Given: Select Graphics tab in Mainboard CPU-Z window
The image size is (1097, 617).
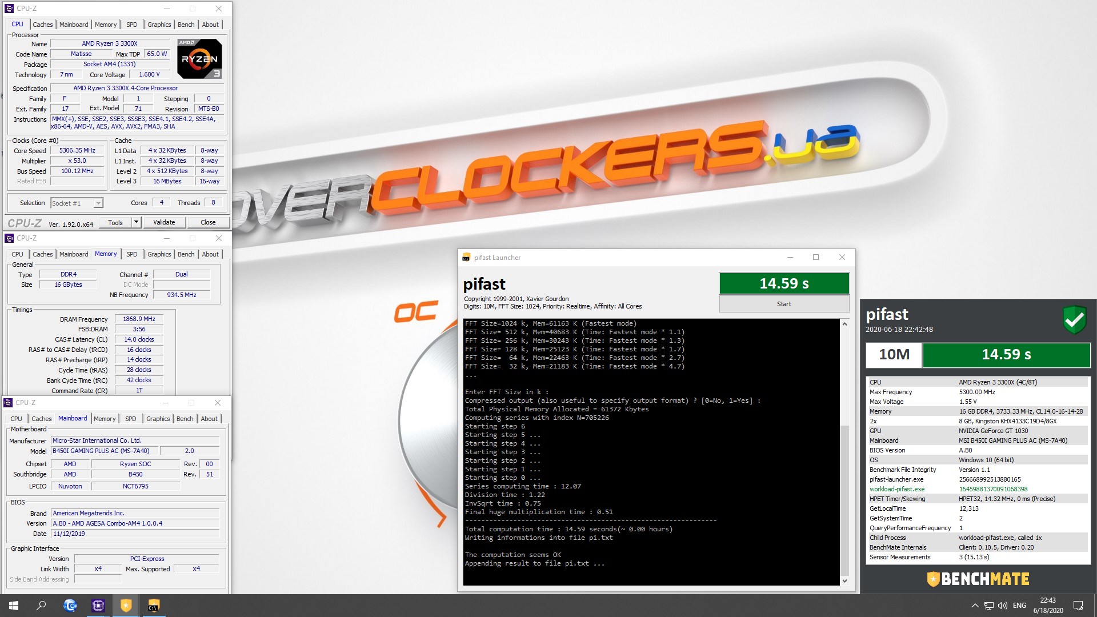Looking at the screenshot, I should coord(158,419).
